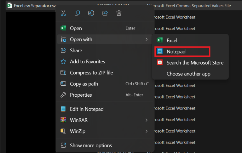Click Copy as path
Viewport: 242px width, 153px height.
pyautogui.click(x=84, y=84)
